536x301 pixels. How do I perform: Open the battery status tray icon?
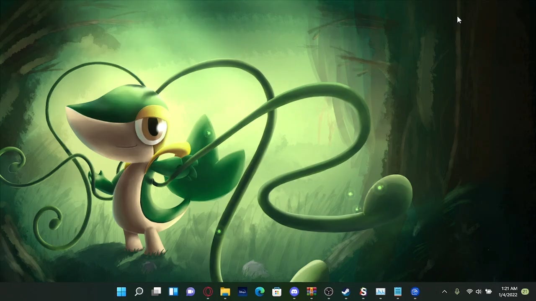pyautogui.click(x=488, y=292)
